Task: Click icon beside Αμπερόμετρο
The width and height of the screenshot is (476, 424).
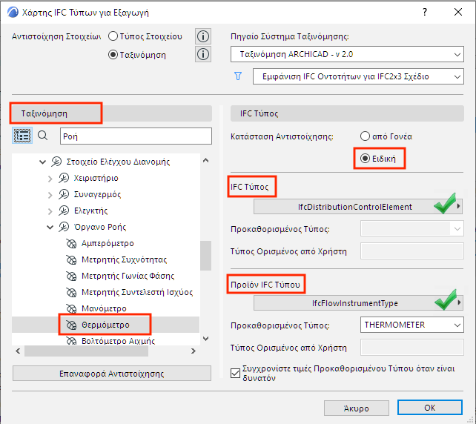Action: (x=71, y=243)
